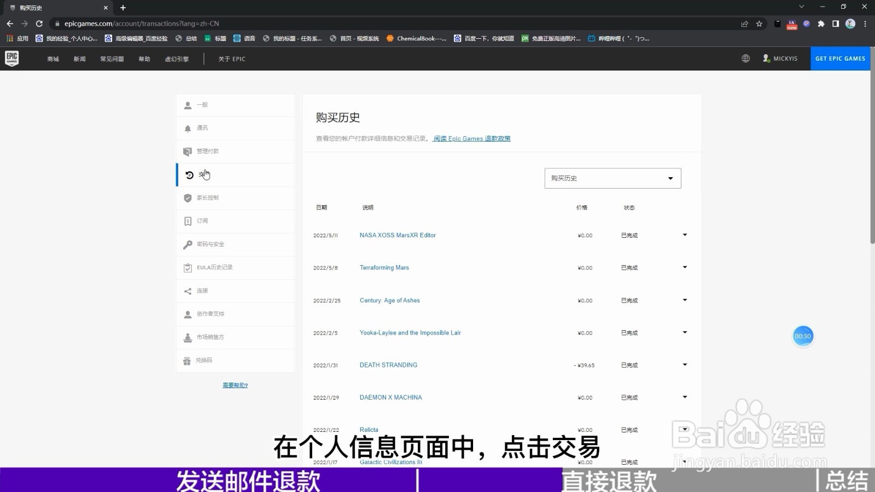Click the 2022/2/25 date cell

[326, 301]
